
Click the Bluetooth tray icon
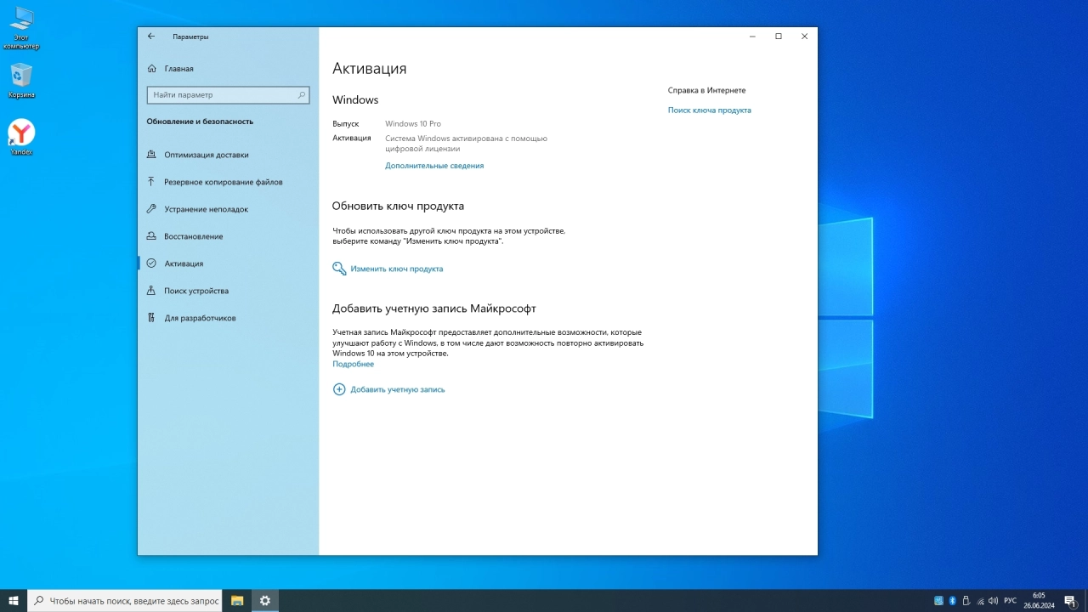pos(952,600)
